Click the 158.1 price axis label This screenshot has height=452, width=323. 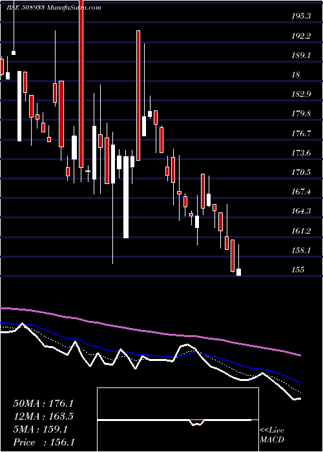tap(301, 250)
